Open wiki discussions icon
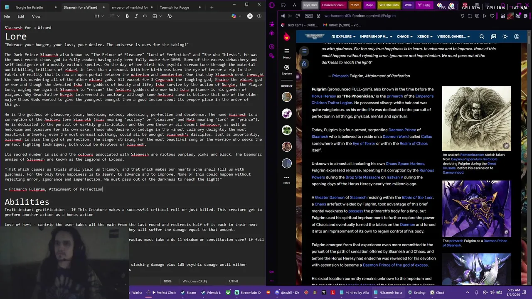 click(x=493, y=37)
